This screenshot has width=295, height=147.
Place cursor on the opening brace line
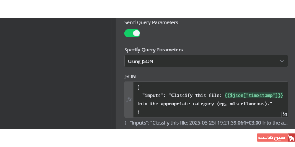point(138,87)
